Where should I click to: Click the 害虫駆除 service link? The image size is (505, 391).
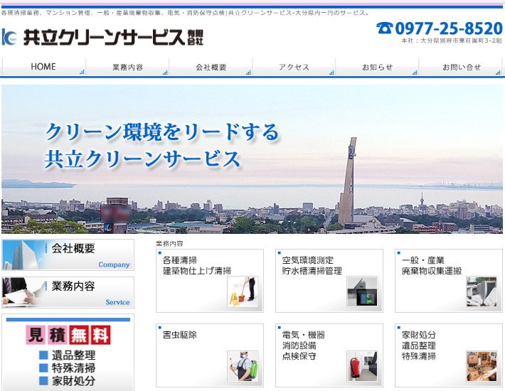point(179,335)
